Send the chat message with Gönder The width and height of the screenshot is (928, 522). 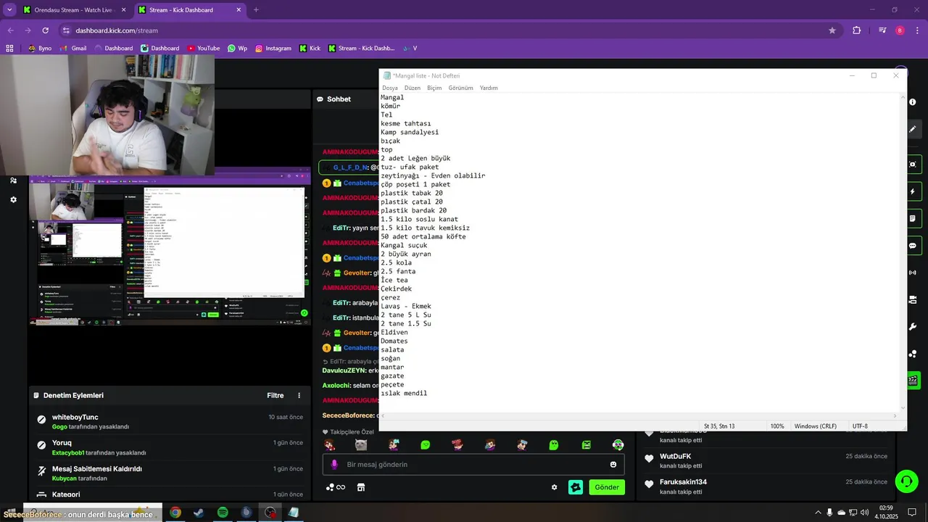(607, 487)
